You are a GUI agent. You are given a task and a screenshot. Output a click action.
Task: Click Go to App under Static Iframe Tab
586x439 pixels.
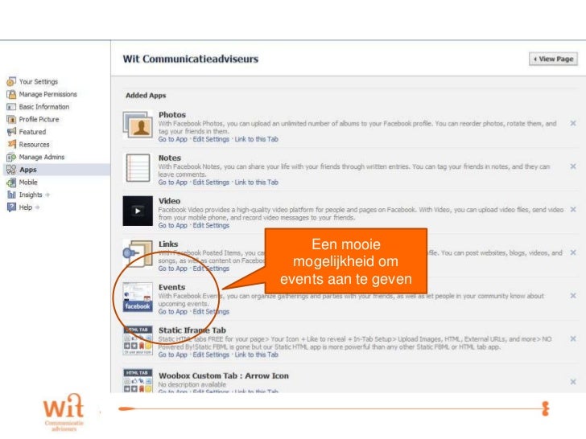(x=172, y=355)
